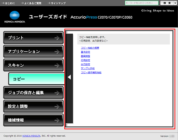Image resolution: width=178 pixels, height=140 pixels.
Task: Click the ユーザーズガイド header title
Action: [x=48, y=17]
